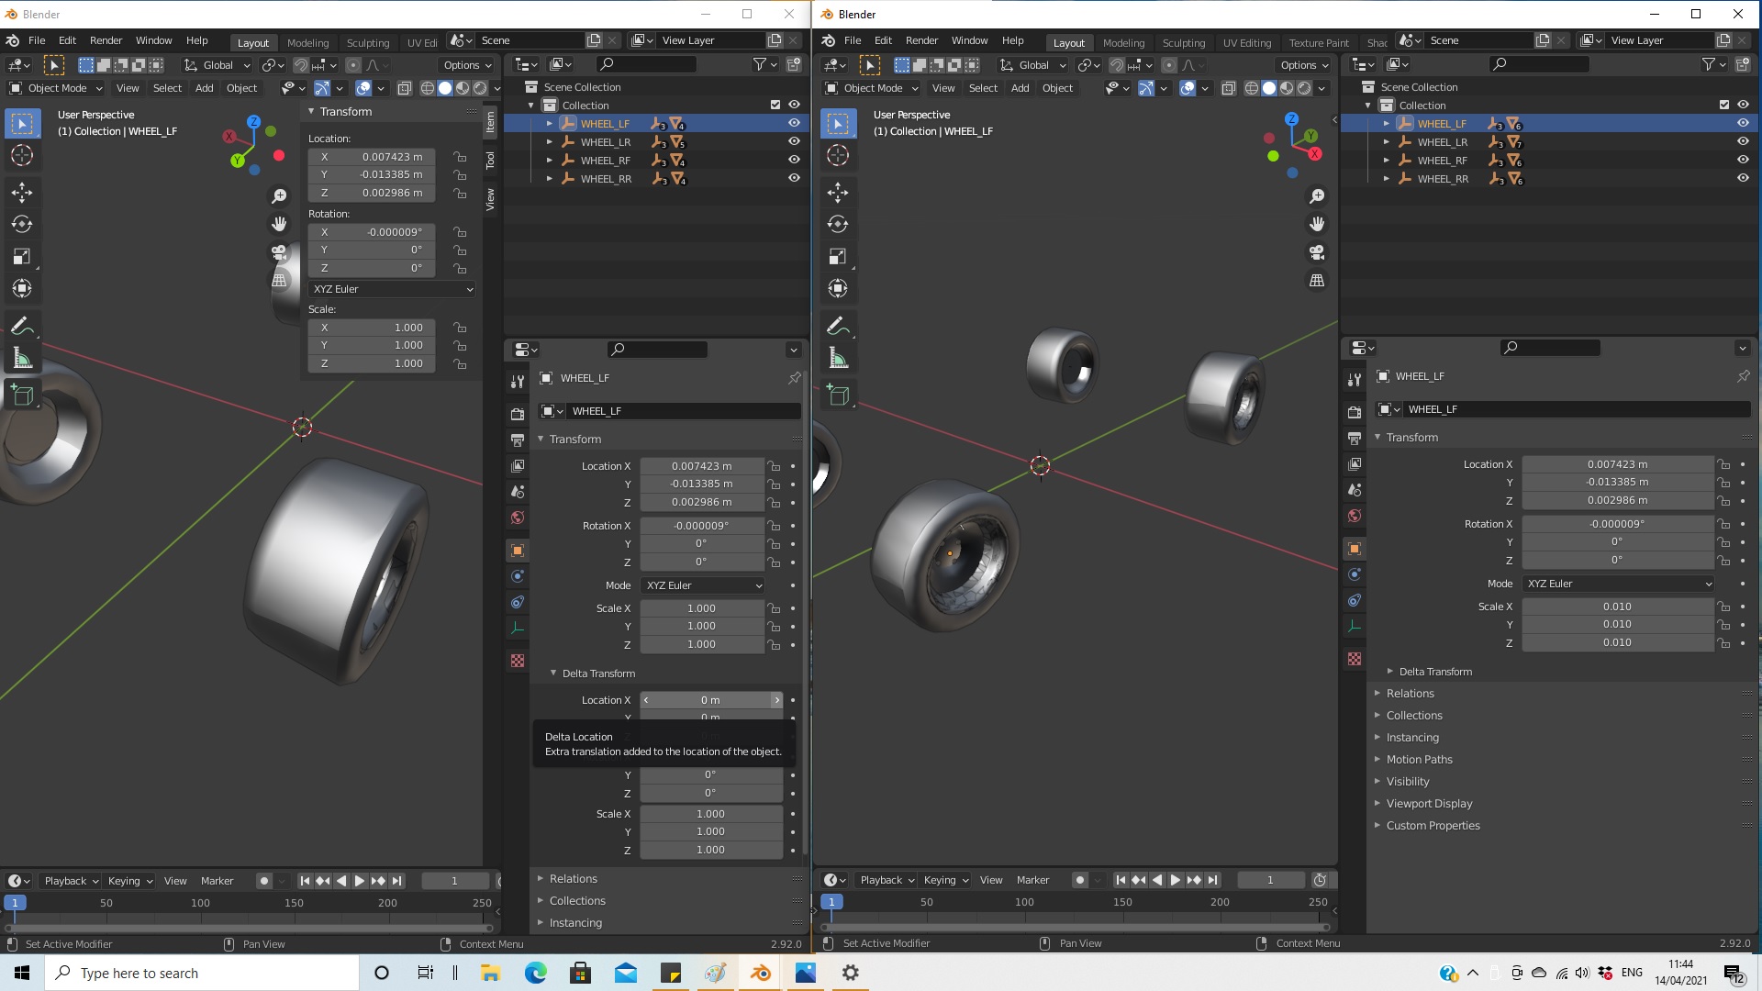The width and height of the screenshot is (1762, 991).
Task: Switch perspective/orthographic icon in right viewport
Action: click(1317, 281)
